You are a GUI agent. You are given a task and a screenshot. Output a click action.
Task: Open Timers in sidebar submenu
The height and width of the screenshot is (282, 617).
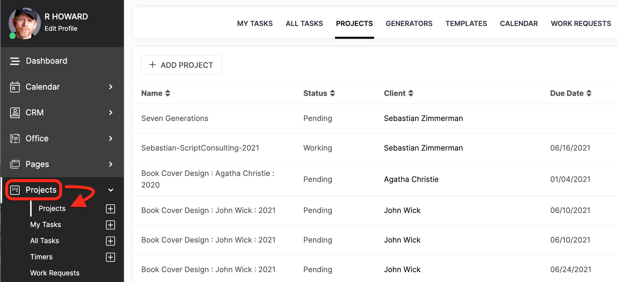click(x=41, y=257)
